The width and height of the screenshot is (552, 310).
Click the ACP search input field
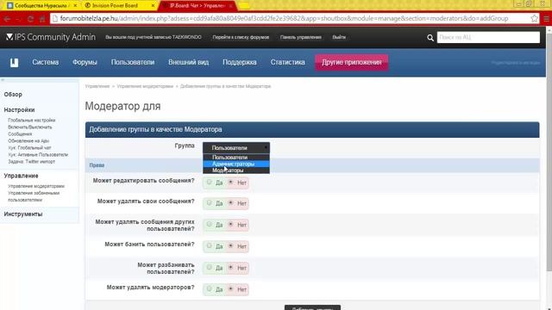(x=488, y=37)
